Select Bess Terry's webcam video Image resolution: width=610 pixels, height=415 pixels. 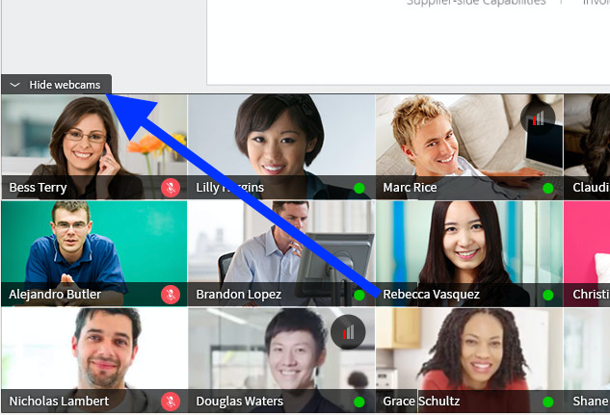coord(94,147)
